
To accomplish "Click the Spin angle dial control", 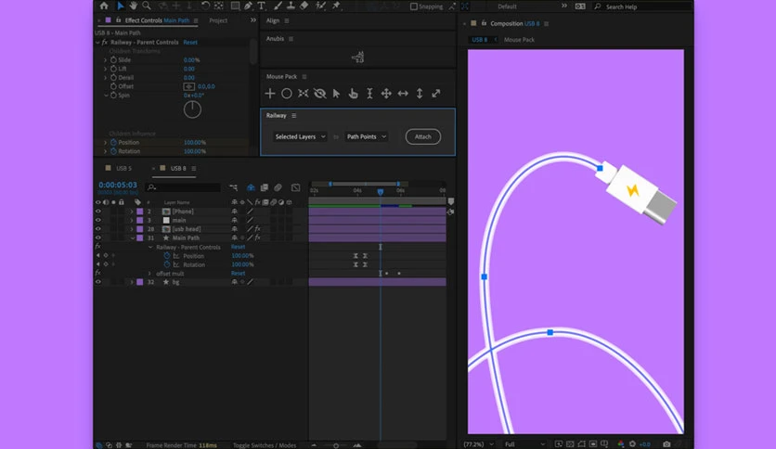I will pyautogui.click(x=192, y=109).
